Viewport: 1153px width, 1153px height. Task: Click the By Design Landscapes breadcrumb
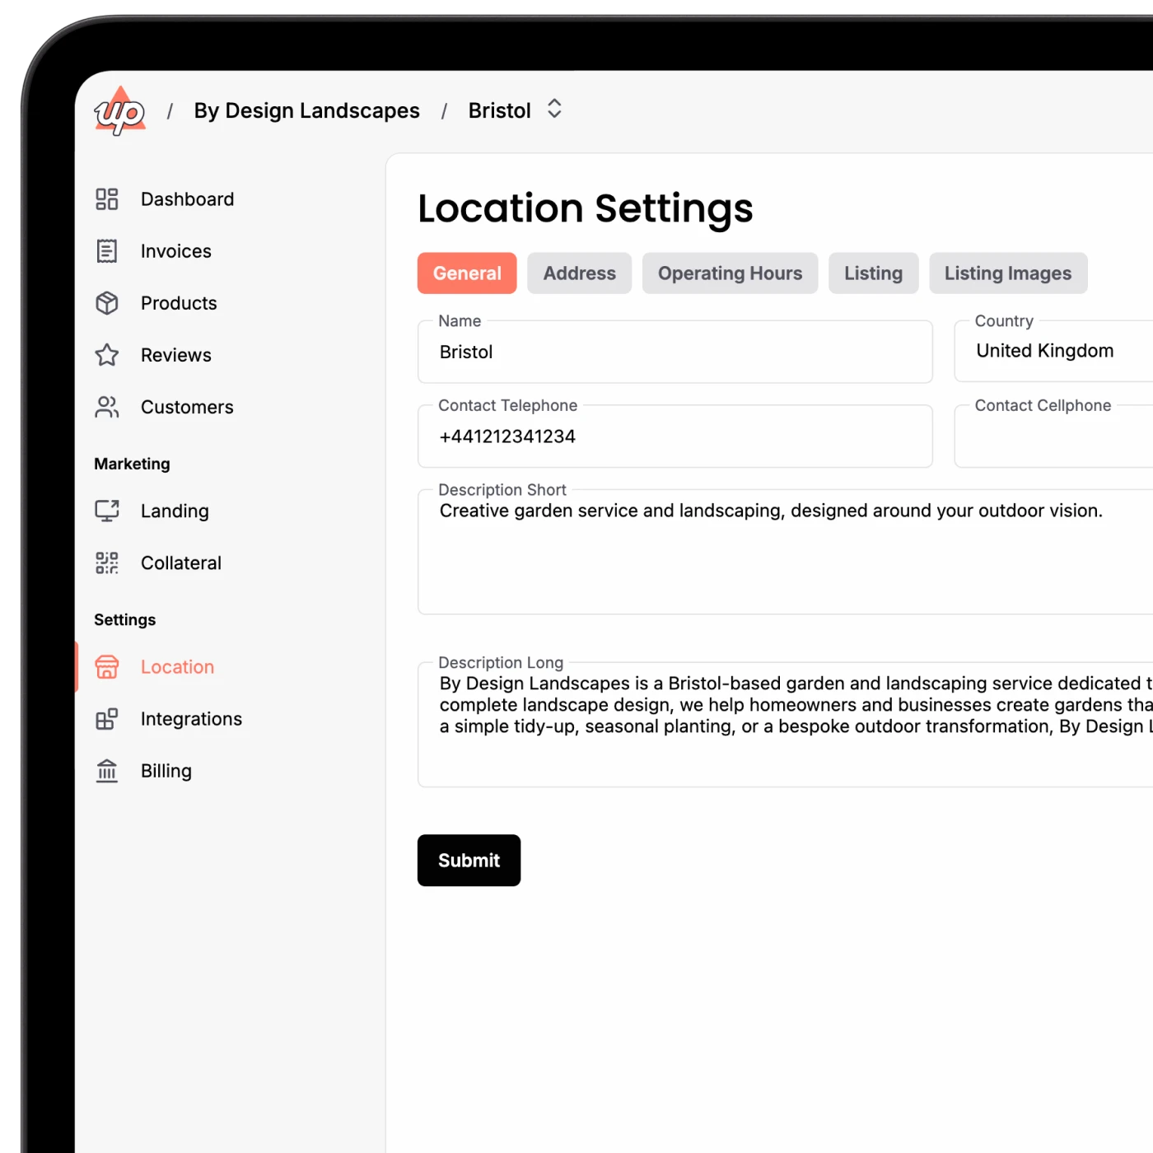tap(306, 110)
